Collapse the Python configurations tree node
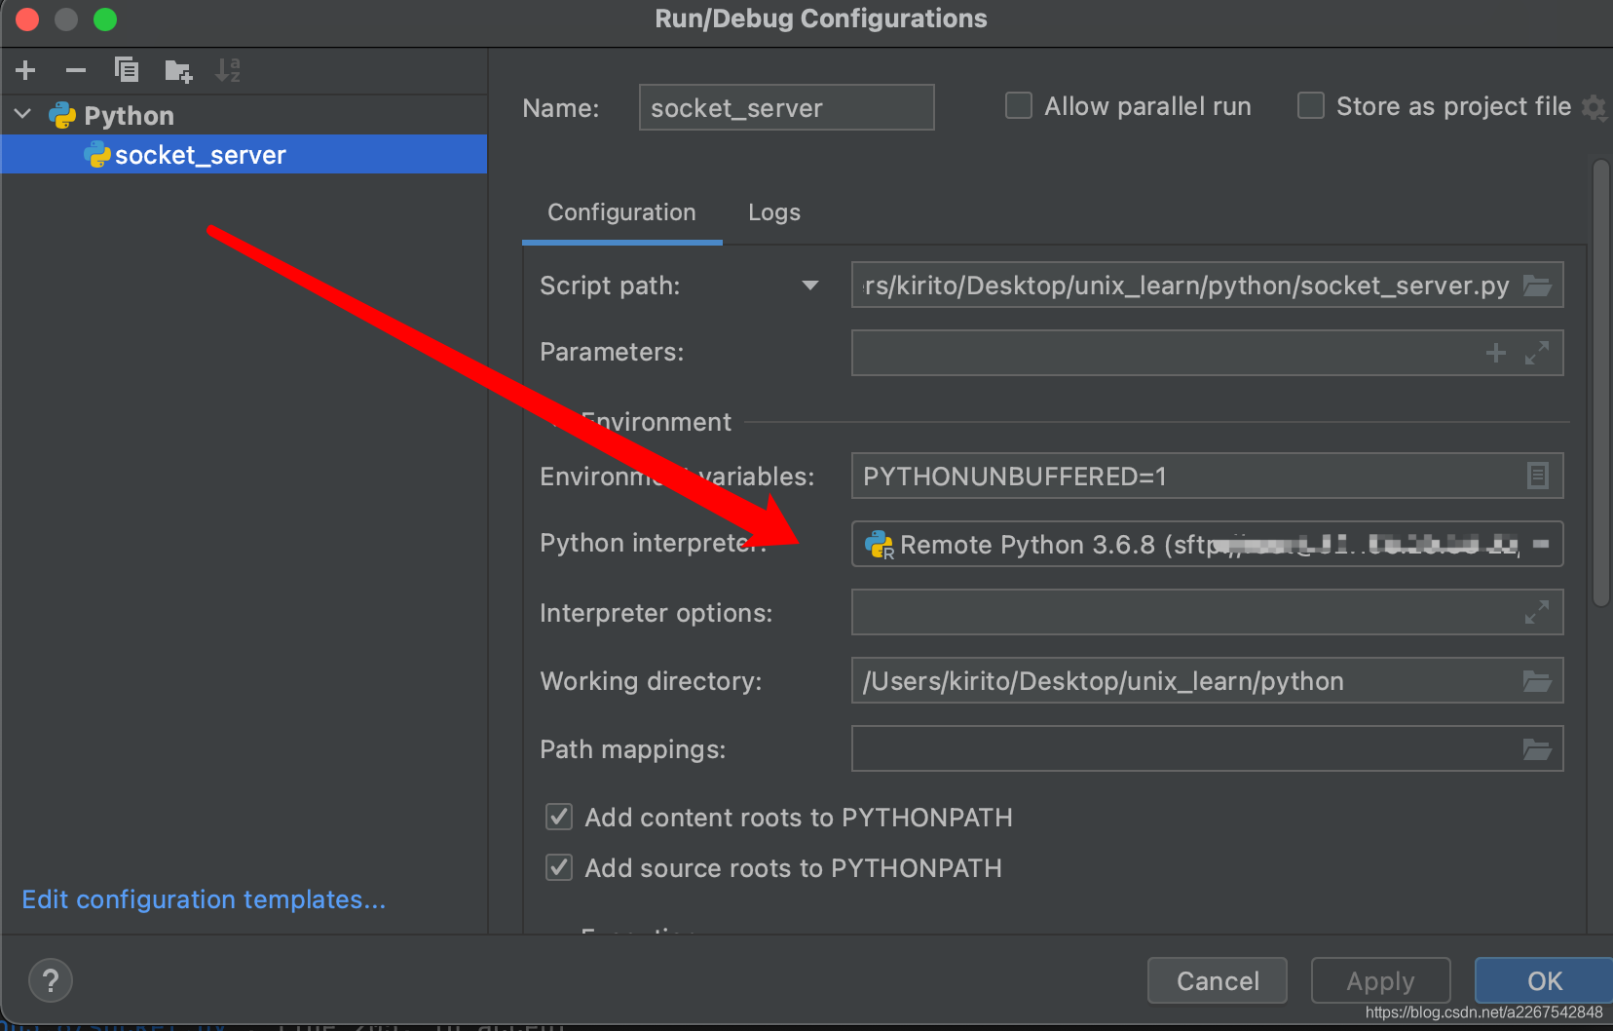The height and width of the screenshot is (1031, 1613). [23, 115]
